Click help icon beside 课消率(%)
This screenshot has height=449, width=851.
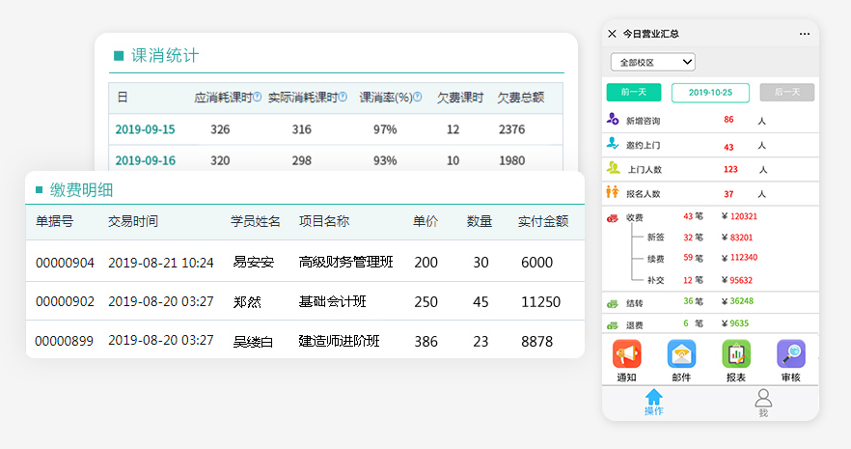(418, 98)
